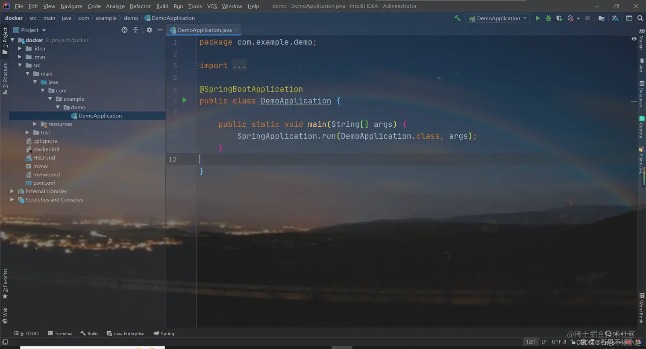Expand the .mvn folder
This screenshot has width=646, height=349.
(20, 57)
